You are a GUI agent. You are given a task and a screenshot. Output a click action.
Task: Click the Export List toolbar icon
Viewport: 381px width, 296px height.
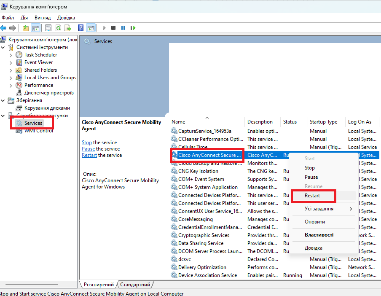coord(68,28)
